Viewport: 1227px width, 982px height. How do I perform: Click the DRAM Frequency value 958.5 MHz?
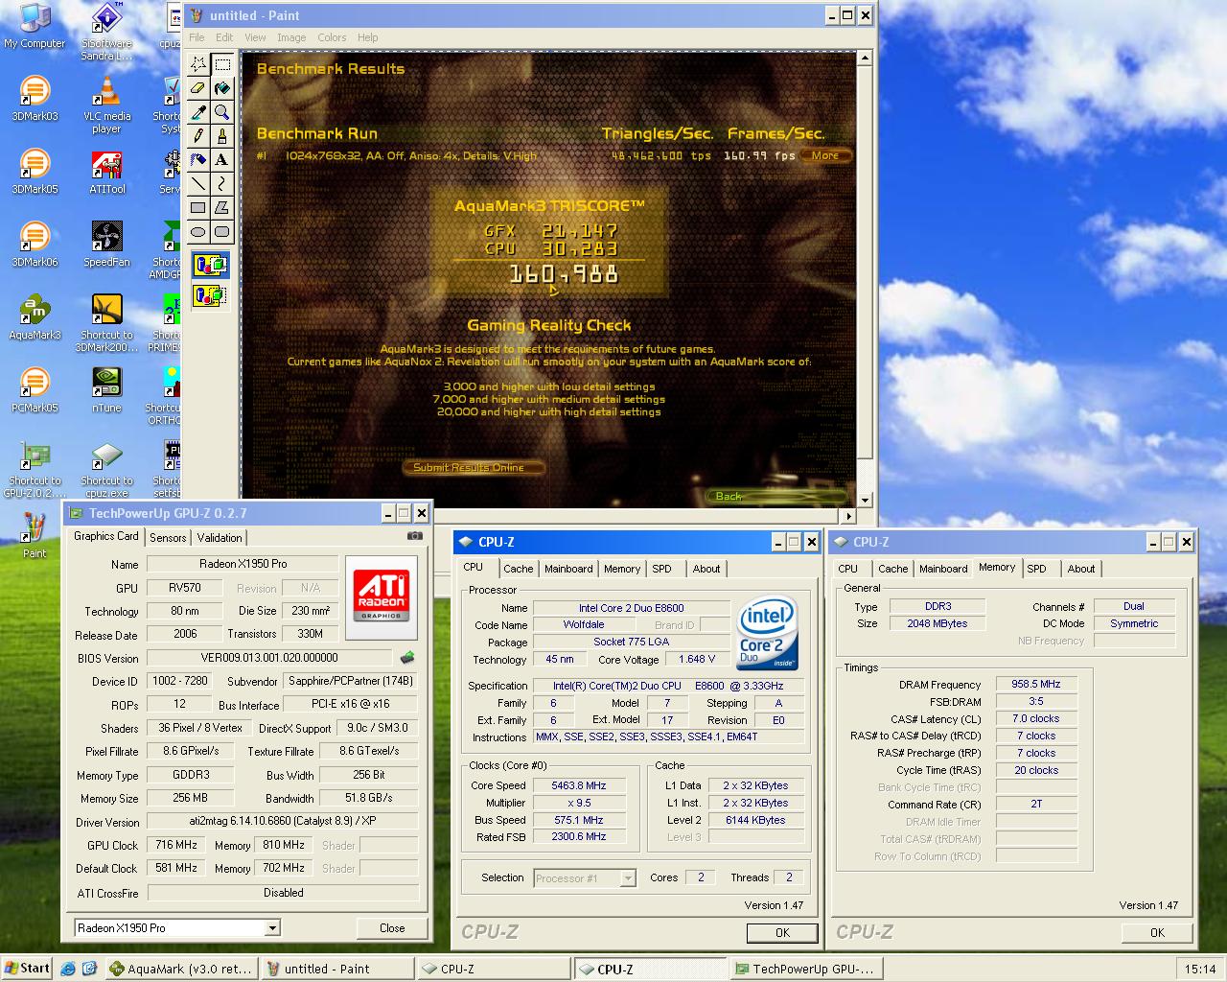pyautogui.click(x=1035, y=684)
